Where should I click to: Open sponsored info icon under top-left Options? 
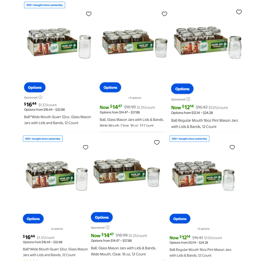click(40, 97)
